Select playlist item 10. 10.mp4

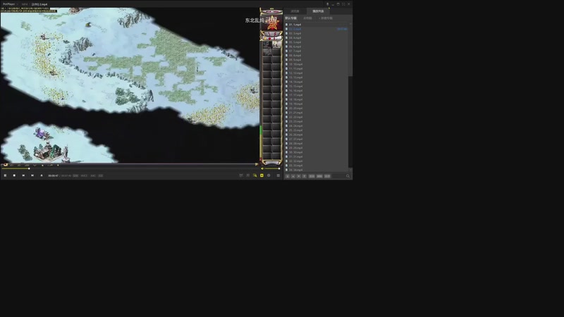pos(317,64)
